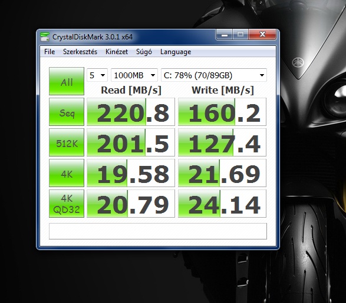Select the Seq write result 160.2

pos(222,112)
